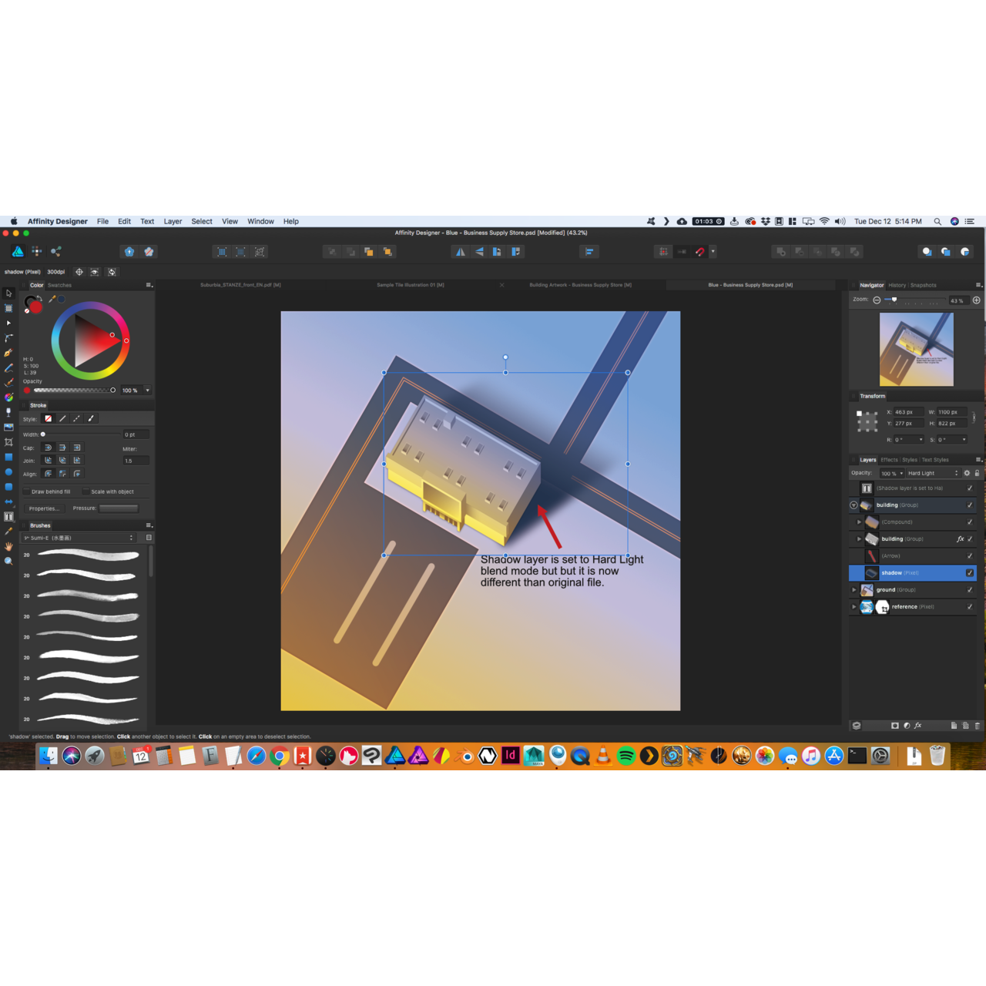The height and width of the screenshot is (986, 986).
Task: Select the Vector Brush tool
Action: click(x=8, y=383)
